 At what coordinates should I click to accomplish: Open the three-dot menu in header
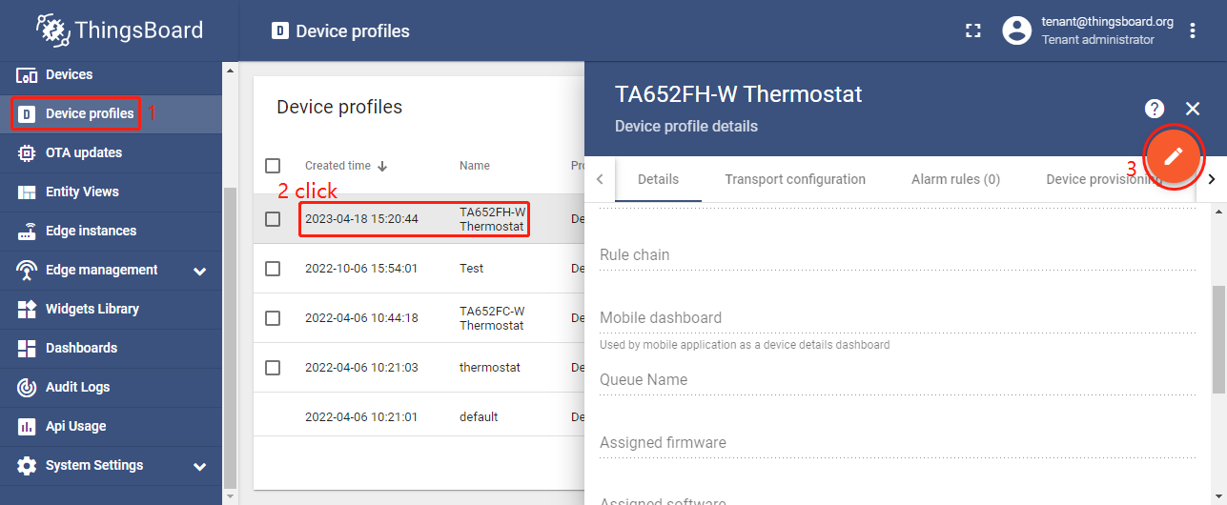1192,30
